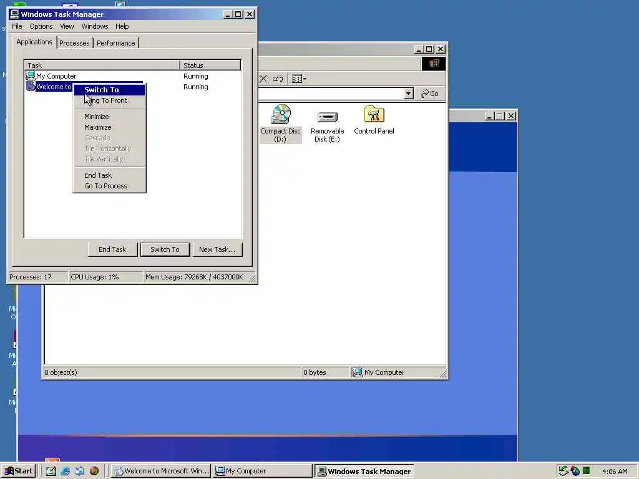The width and height of the screenshot is (639, 479).
Task: Click the Task Manager title bar icon
Action: pyautogui.click(x=15, y=14)
